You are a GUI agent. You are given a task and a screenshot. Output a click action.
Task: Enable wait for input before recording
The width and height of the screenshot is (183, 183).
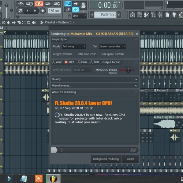click(x=29, y=4)
